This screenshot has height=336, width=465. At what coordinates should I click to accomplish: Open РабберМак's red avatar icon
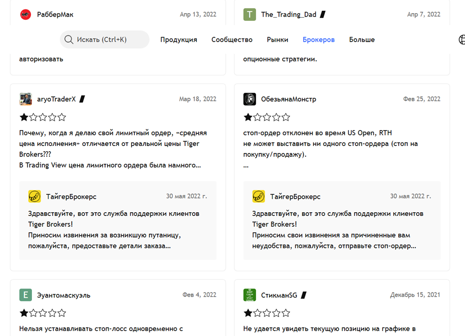point(25,14)
